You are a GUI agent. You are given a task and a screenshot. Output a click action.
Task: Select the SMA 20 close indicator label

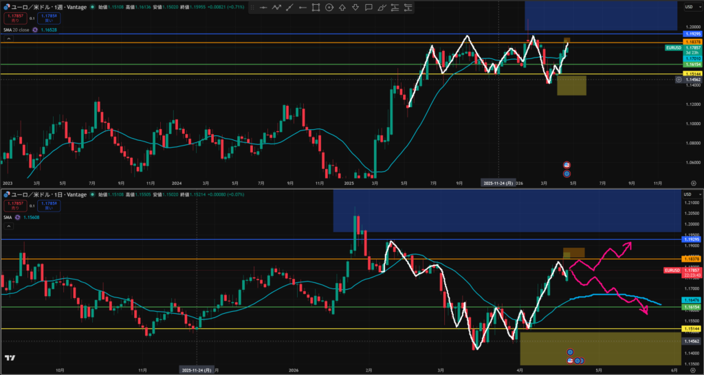(x=19, y=30)
